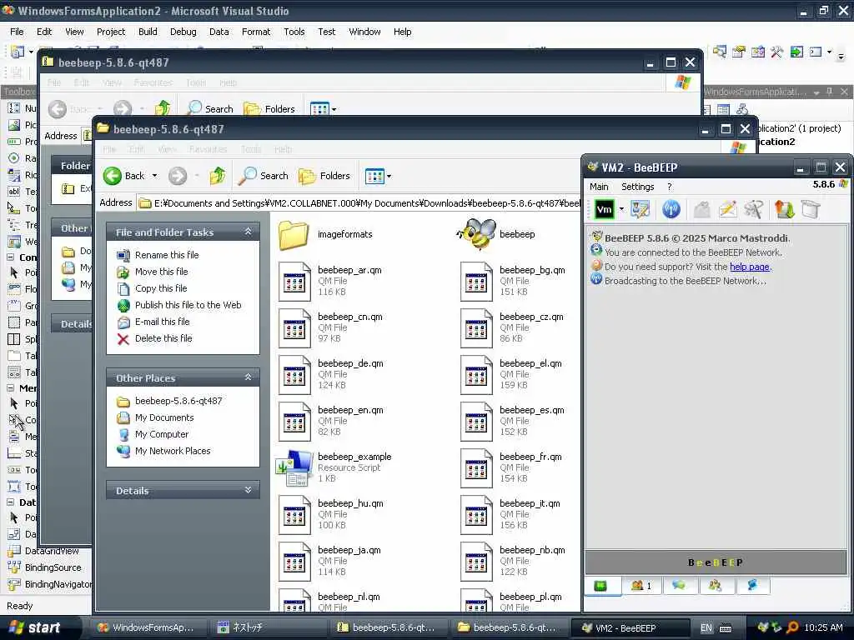The width and height of the screenshot is (854, 640).
Task: Collapse the File and Folder Tasks panel
Action: coord(248,232)
